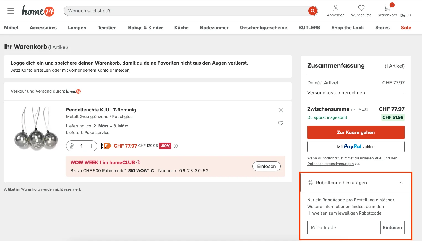Open the Anmelden account icon
Viewport: 422px width, 241px height.
click(x=335, y=8)
